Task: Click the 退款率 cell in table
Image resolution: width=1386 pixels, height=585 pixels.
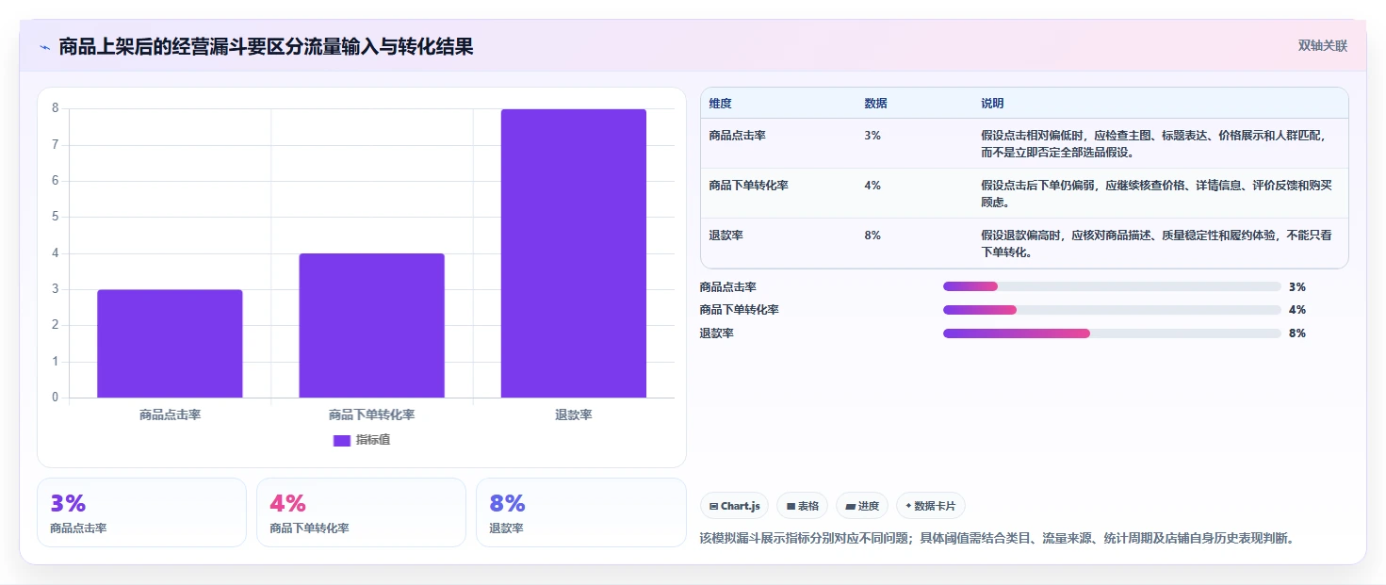Action: click(x=726, y=236)
